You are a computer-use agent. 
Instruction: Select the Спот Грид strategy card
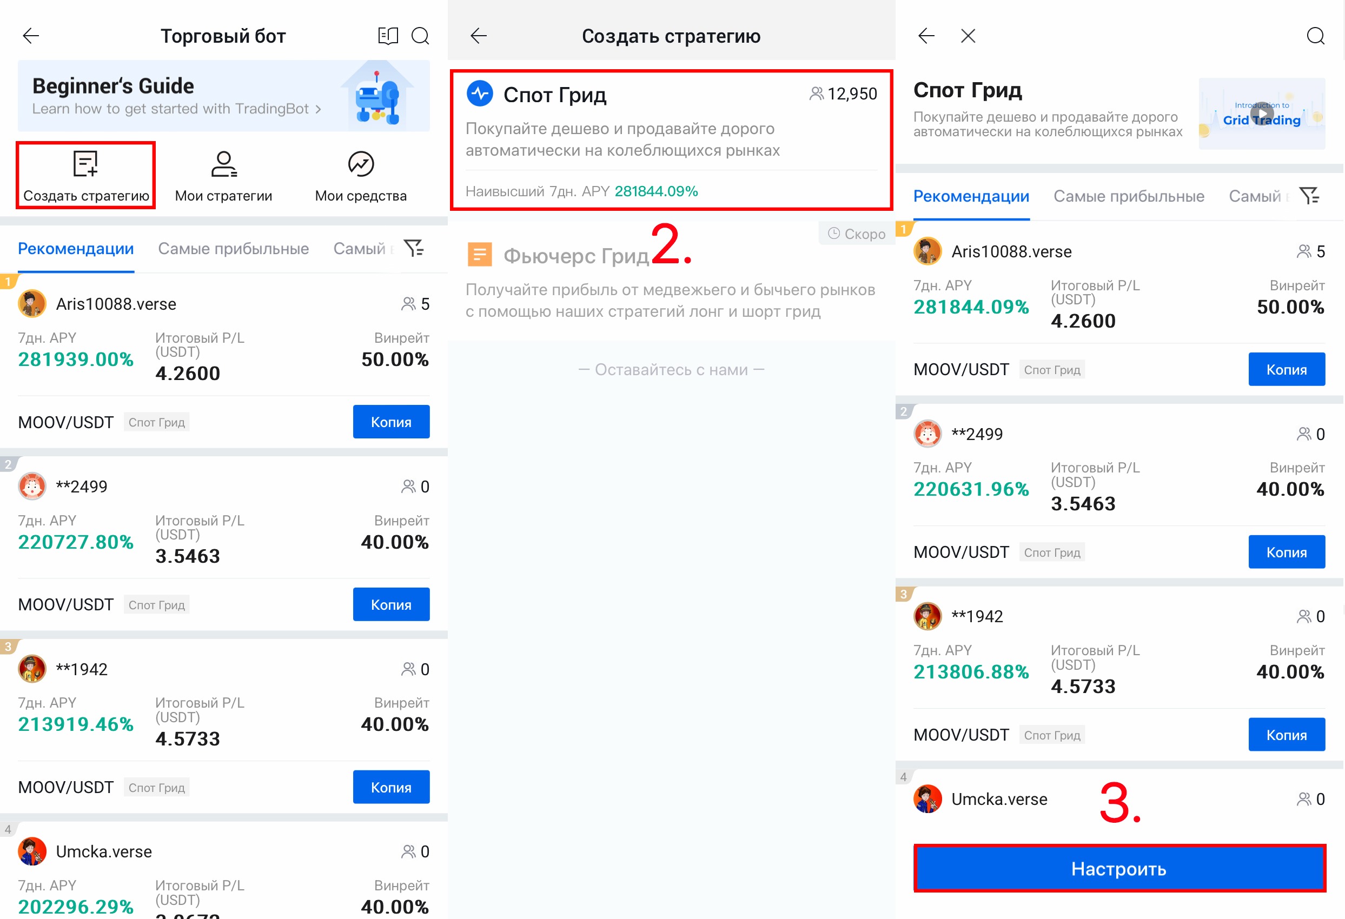[x=671, y=140]
